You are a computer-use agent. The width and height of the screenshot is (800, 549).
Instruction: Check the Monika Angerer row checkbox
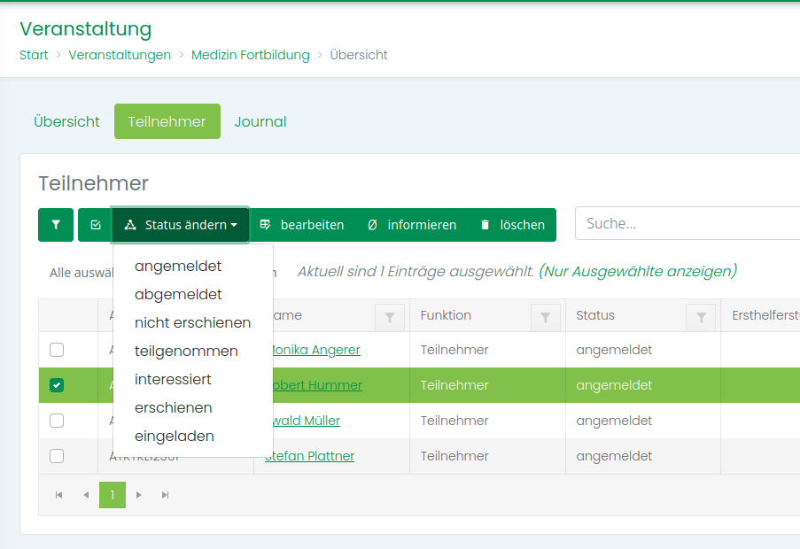pos(57,350)
